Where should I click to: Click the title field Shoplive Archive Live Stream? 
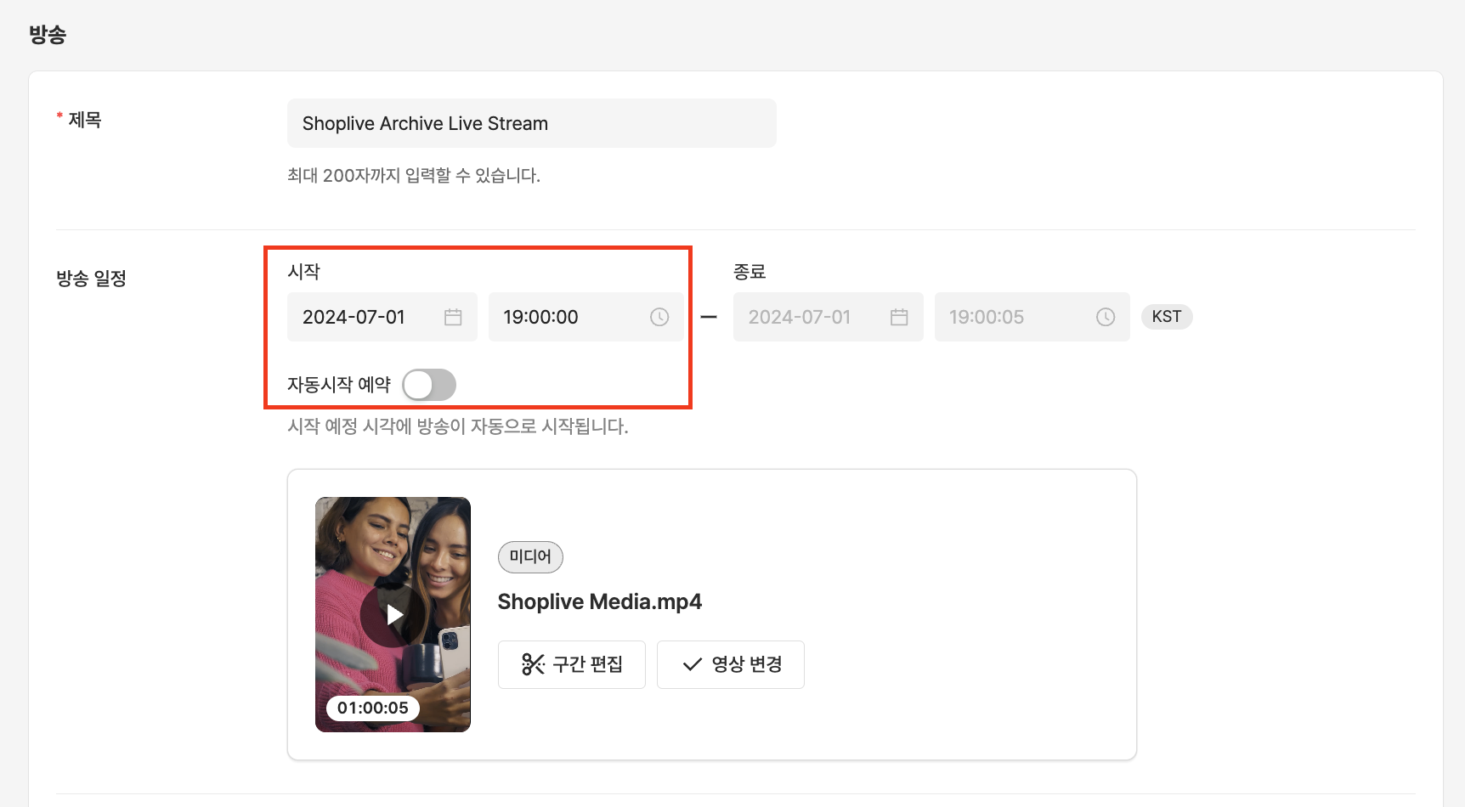pyautogui.click(x=531, y=123)
